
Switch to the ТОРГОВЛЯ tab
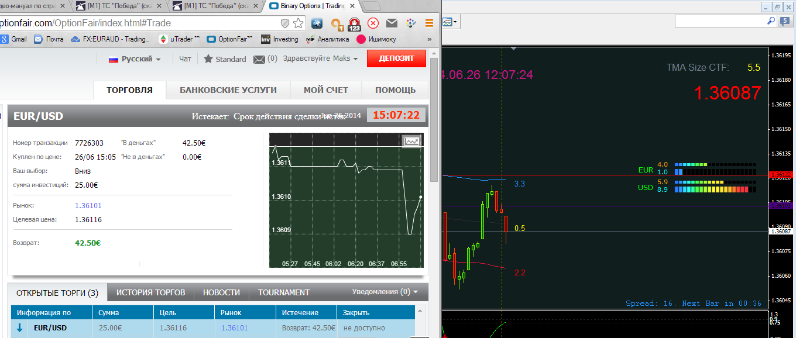129,90
